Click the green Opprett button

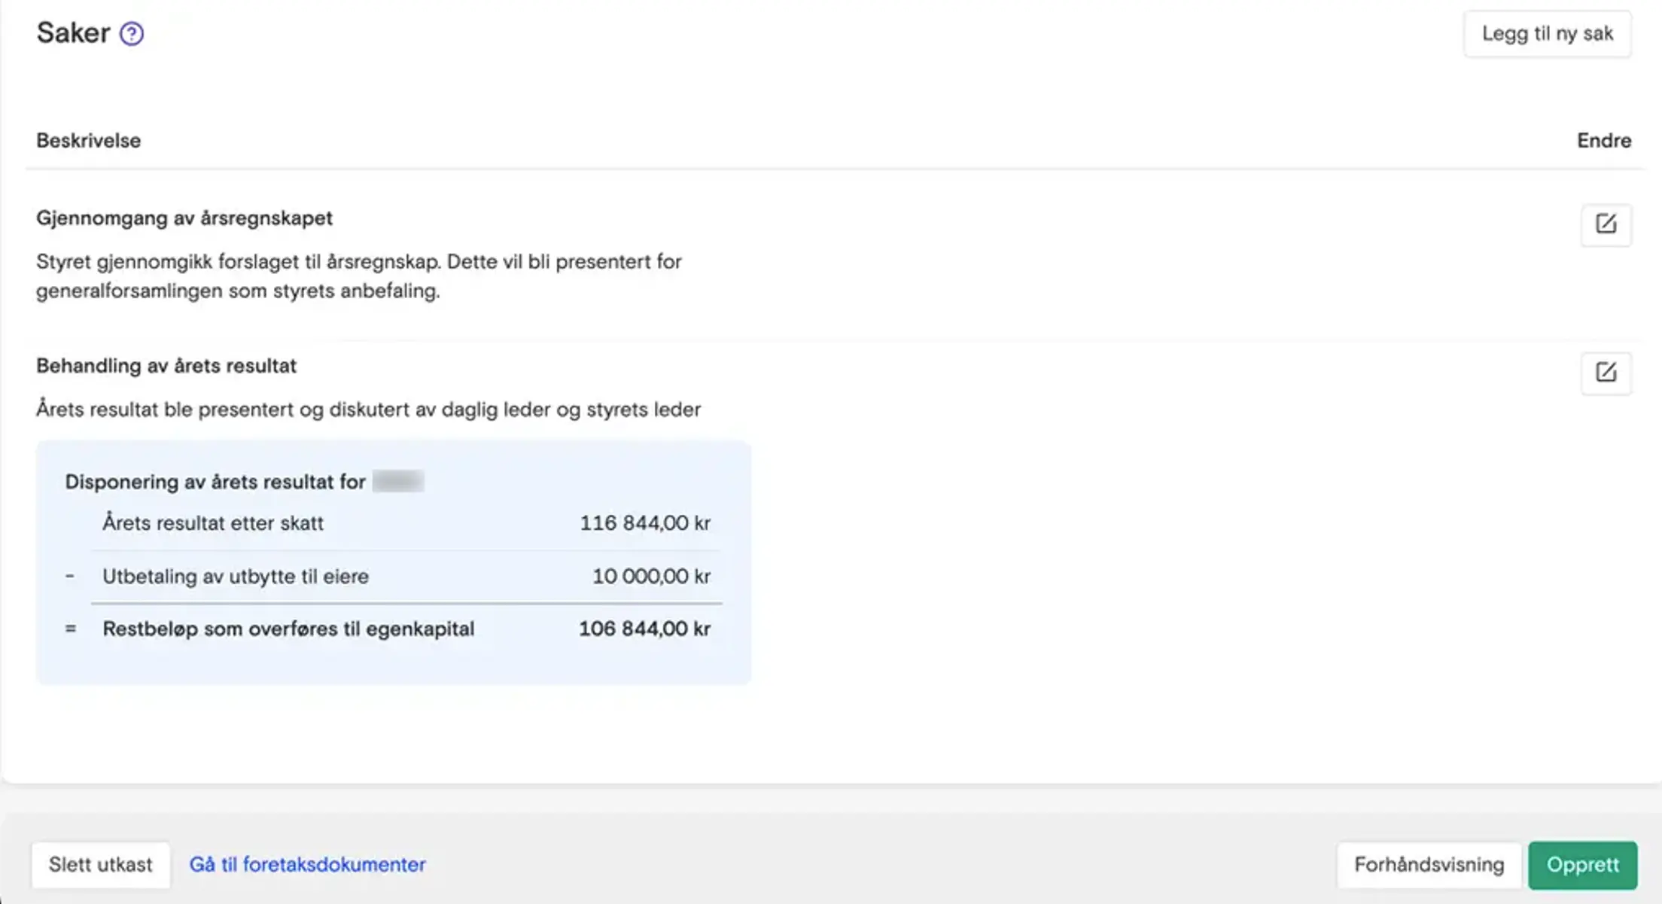click(1582, 865)
